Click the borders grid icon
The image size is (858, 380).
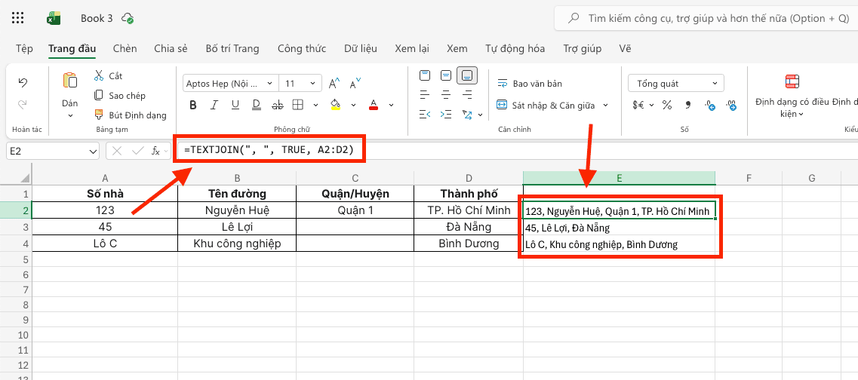(297, 105)
